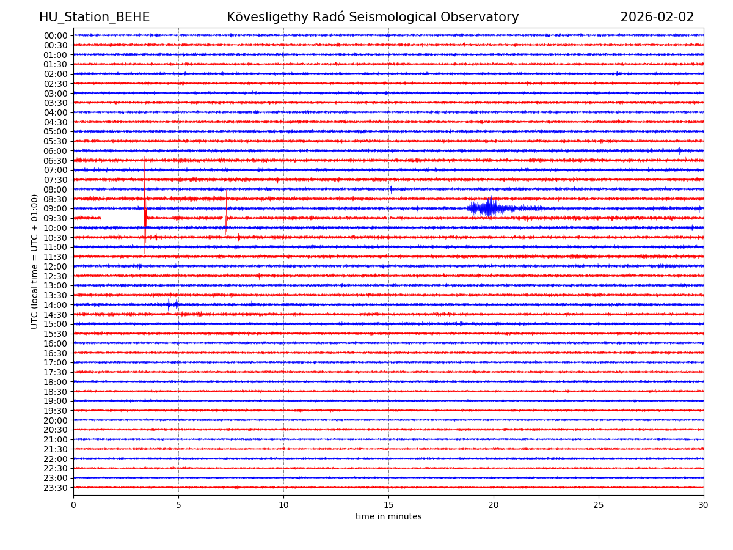Image resolution: width=733 pixels, height=550 pixels.
Task: Click the UTC local time vertical axis label
Action: [x=35, y=261]
